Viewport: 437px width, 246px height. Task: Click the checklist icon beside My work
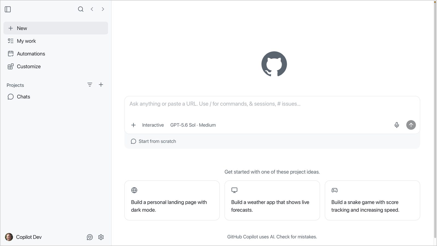coord(11,41)
